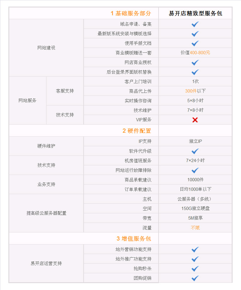Click the 1 基础服务部分 section heading
241x290 pixels.
pos(131,13)
